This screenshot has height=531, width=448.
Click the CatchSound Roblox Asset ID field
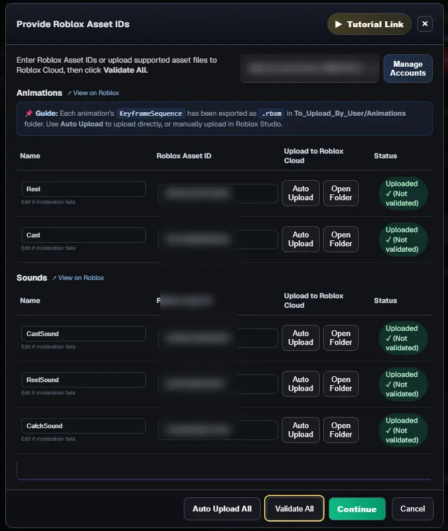coord(218,430)
